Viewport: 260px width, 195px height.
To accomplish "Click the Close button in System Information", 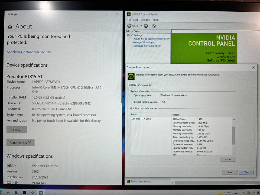I will [x=246, y=172].
